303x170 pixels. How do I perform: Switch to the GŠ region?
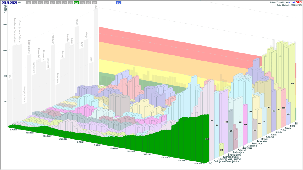88,3
